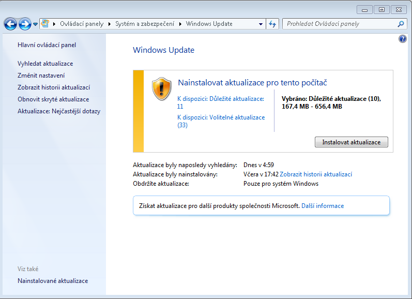Viewport: 412px width, 299px height.
Task: Open Zobrazit historii aktualizací beside Včera v 17:42
Action: click(316, 174)
